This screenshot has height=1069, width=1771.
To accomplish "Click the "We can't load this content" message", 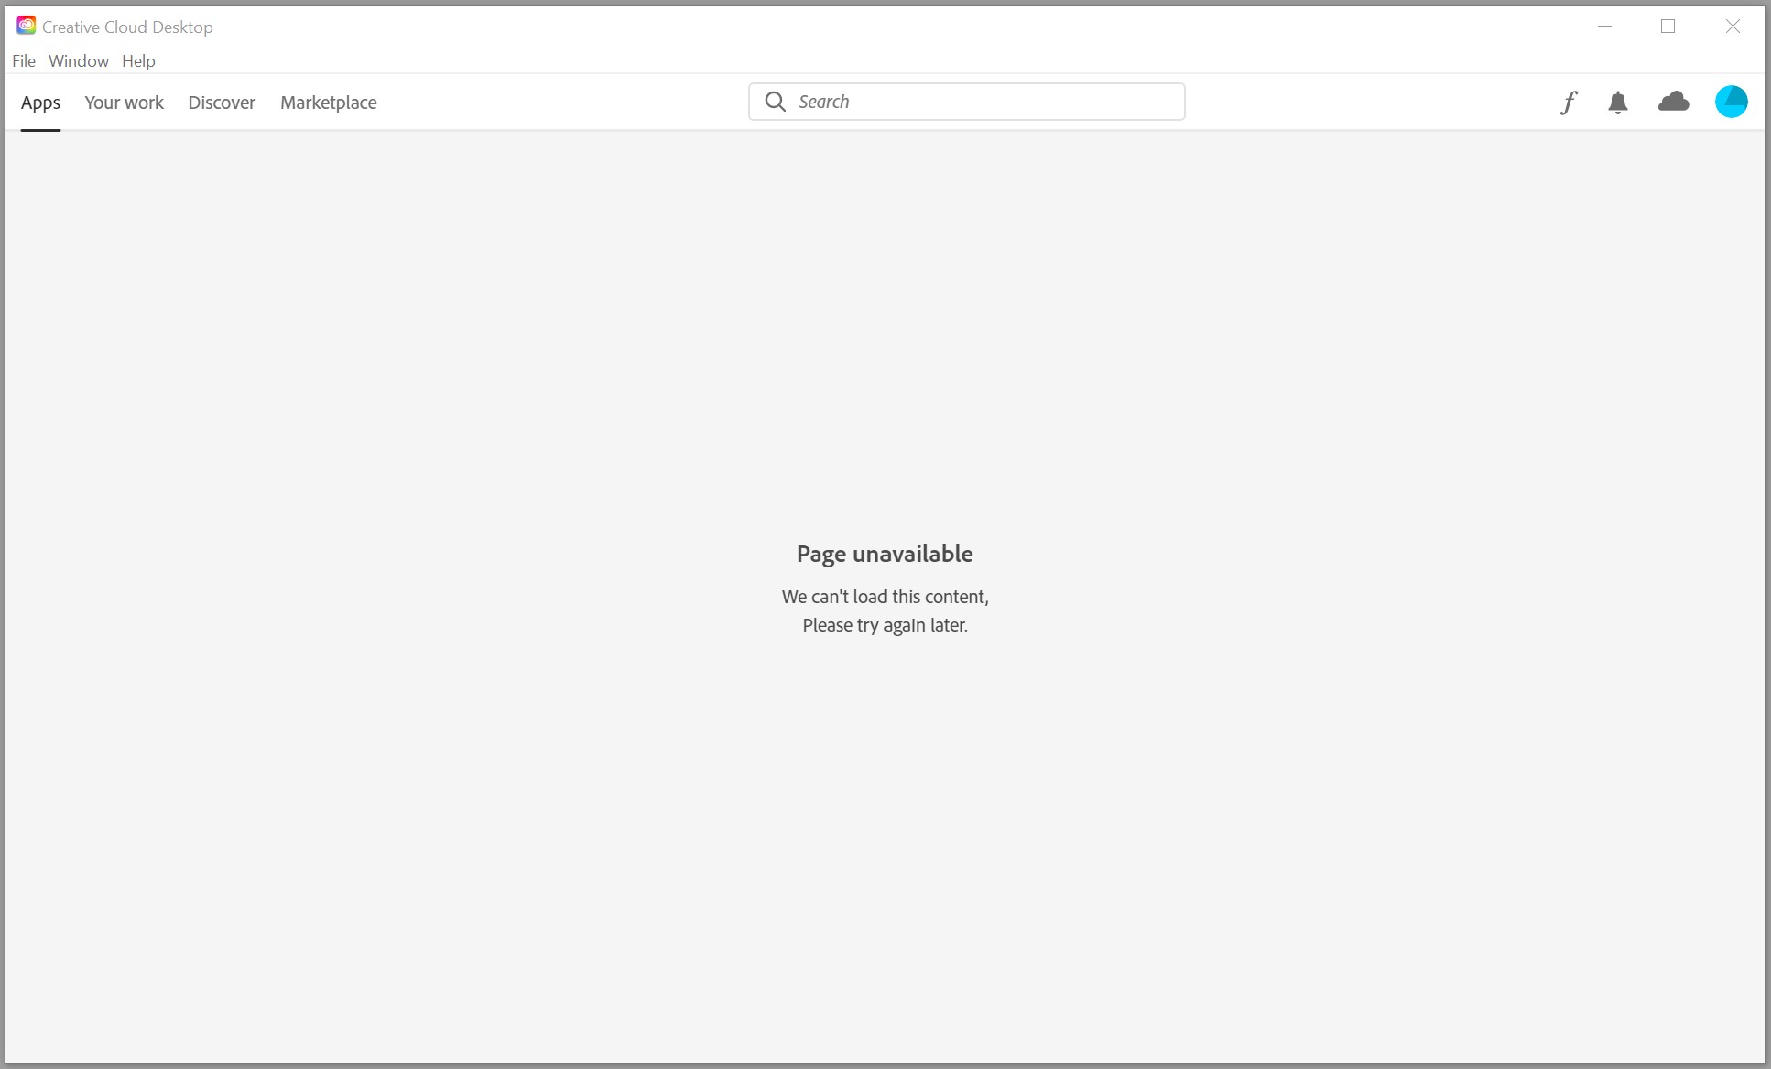I will coord(885,597).
